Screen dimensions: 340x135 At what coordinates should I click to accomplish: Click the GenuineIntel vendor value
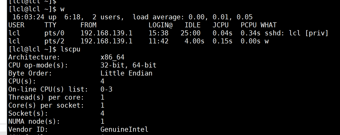click(124, 129)
